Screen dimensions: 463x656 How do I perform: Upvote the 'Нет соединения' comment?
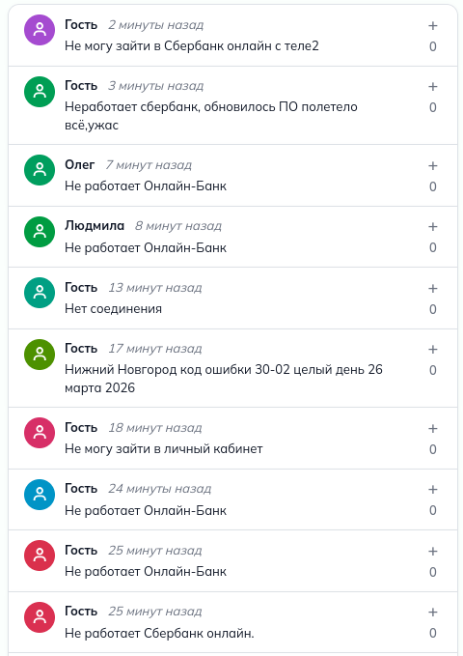pyautogui.click(x=433, y=288)
